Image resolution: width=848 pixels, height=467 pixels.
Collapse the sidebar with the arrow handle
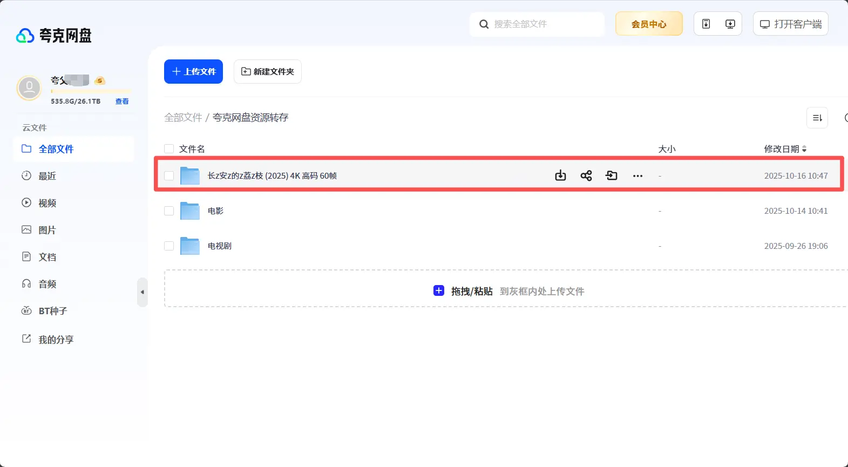click(143, 292)
